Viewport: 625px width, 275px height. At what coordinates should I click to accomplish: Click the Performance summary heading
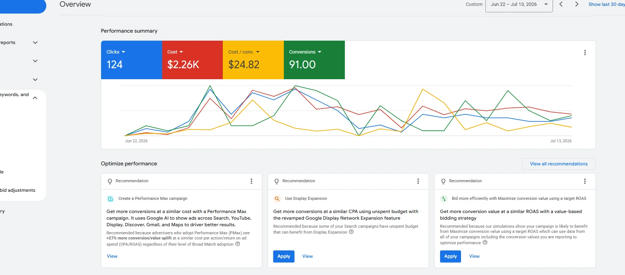pyautogui.click(x=129, y=31)
